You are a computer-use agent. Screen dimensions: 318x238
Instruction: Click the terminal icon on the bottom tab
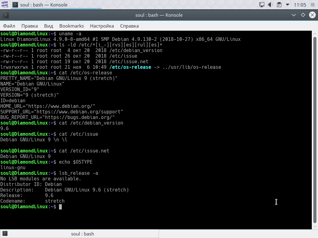pyautogui.click(x=5, y=234)
